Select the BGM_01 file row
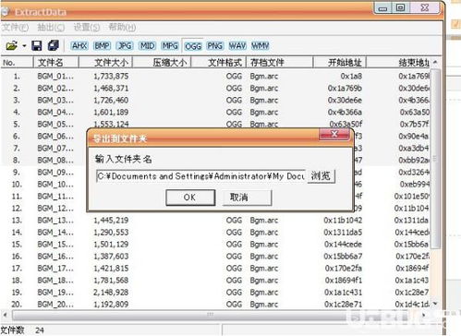461x336 pixels. [x=215, y=77]
